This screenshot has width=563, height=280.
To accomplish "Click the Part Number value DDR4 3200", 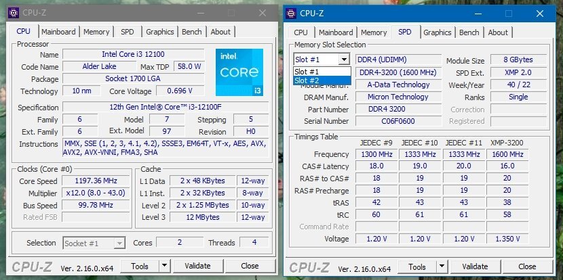I will click(398, 109).
